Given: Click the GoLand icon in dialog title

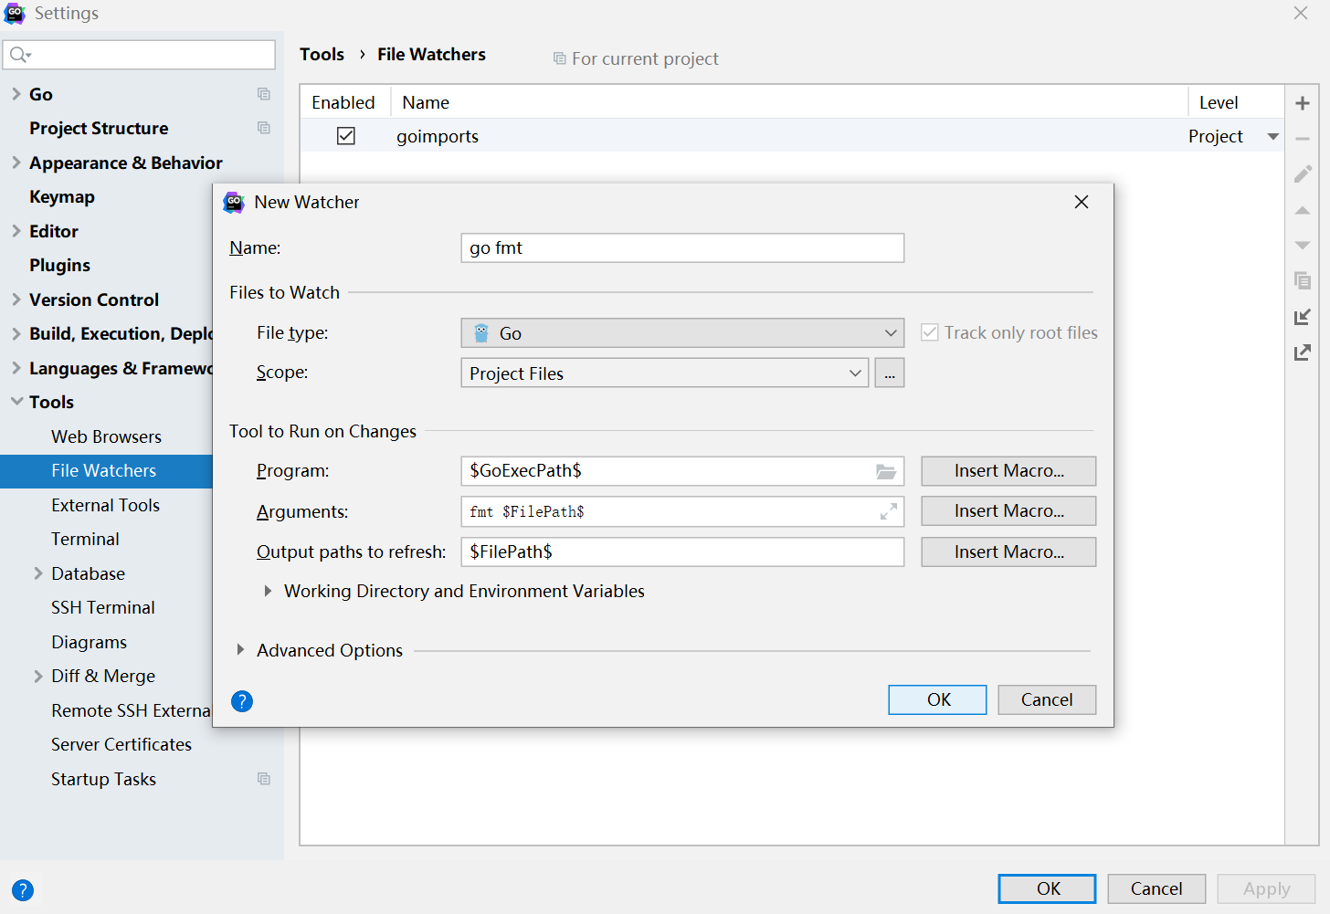Looking at the screenshot, I should click(234, 202).
